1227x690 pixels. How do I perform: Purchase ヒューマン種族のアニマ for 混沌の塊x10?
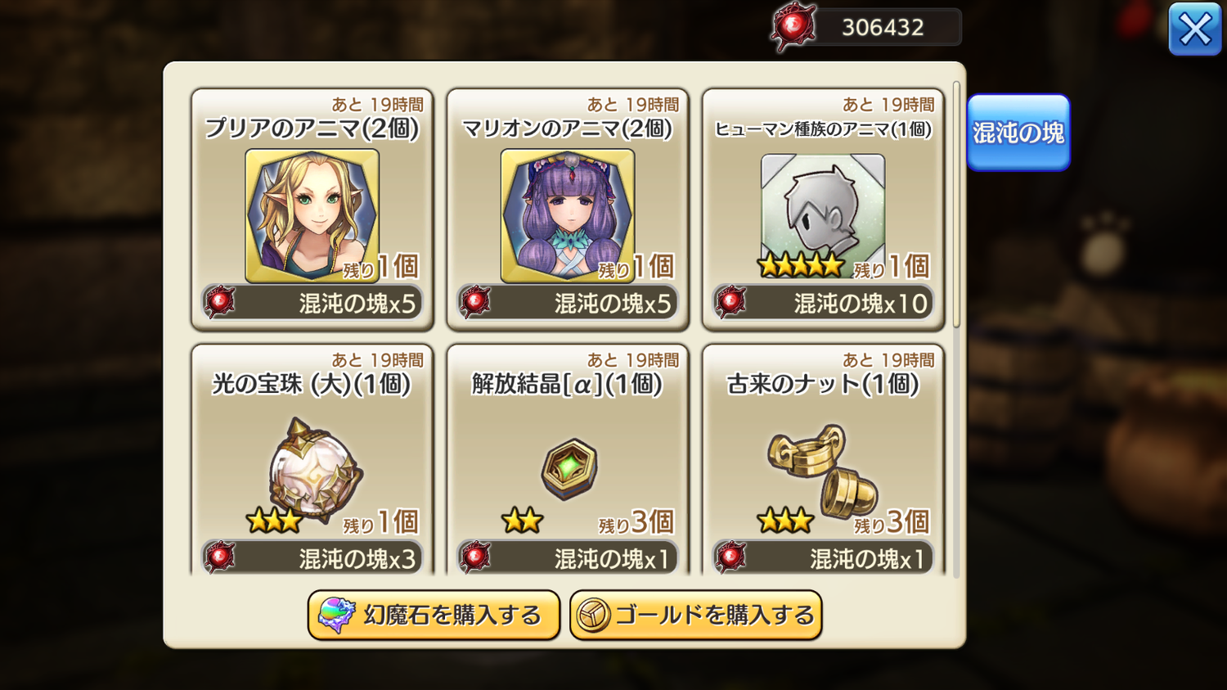click(823, 303)
